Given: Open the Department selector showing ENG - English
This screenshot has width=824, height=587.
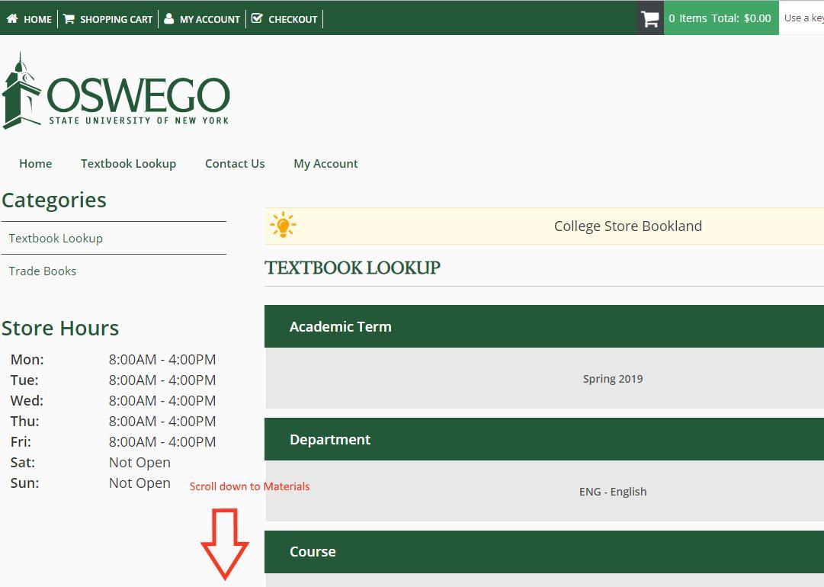Looking at the screenshot, I should 543,439.
